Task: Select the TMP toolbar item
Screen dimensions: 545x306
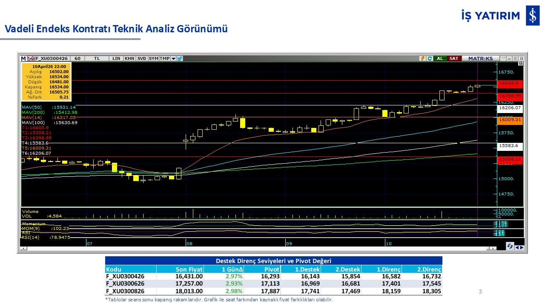Action: coord(164,59)
